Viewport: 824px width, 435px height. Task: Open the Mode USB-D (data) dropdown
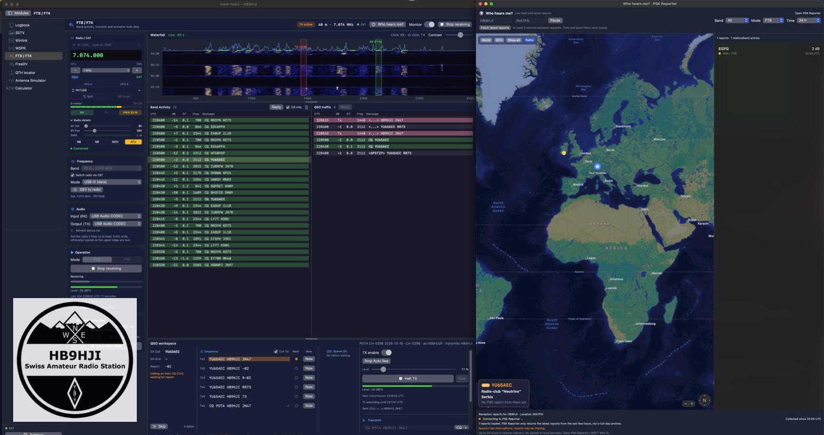pos(112,181)
